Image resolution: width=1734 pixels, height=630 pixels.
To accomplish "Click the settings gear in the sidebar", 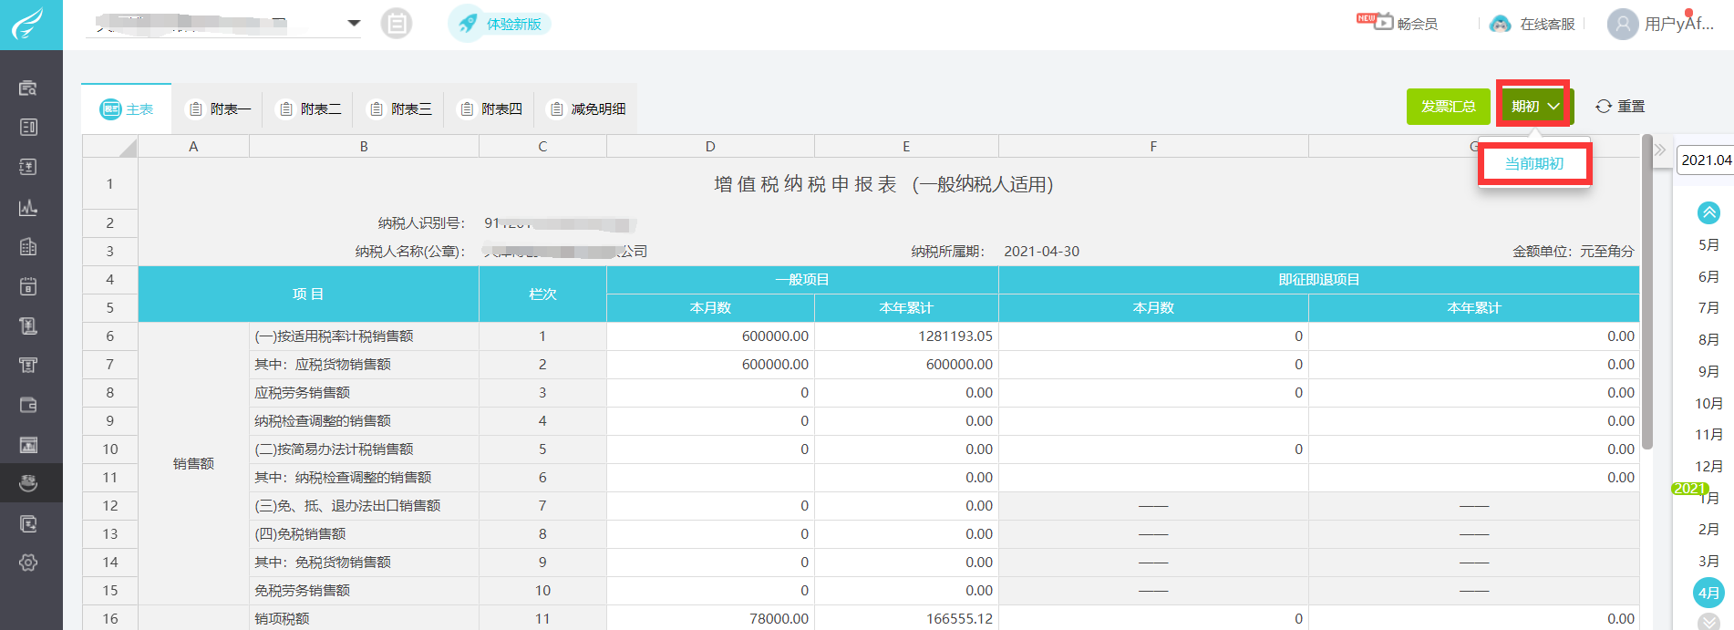I will click(28, 563).
